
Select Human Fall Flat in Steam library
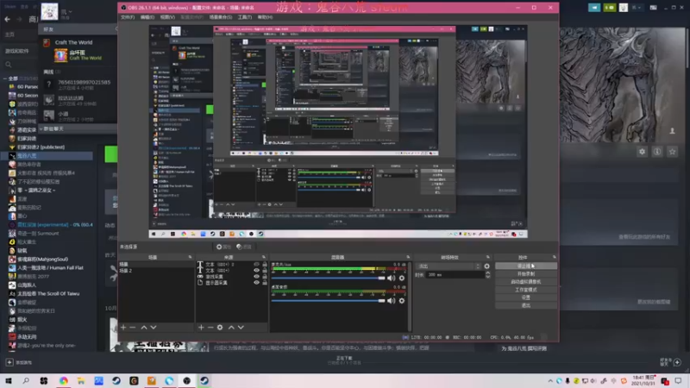pos(49,268)
